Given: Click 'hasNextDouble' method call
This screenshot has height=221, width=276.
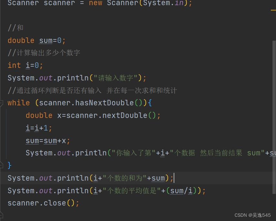Looking at the screenshot, I should (x=104, y=103).
